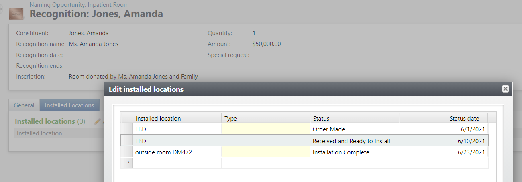Sort grid by Type column header
Image resolution: width=522 pixels, height=182 pixels.
tap(265, 118)
